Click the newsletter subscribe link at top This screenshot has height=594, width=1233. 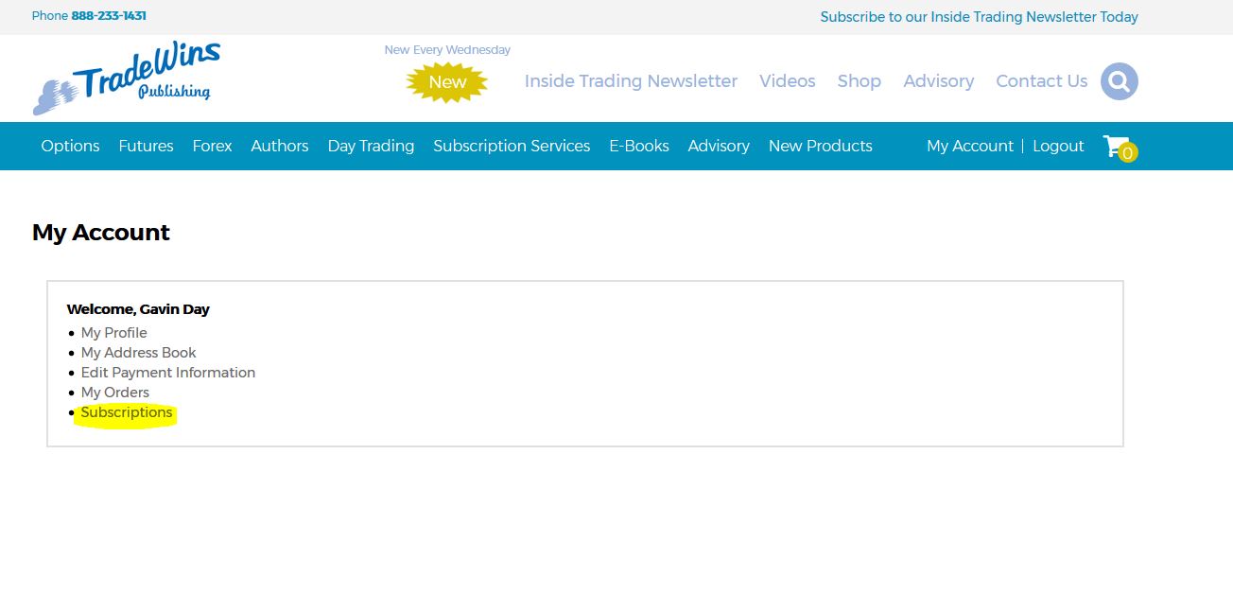[x=979, y=17]
